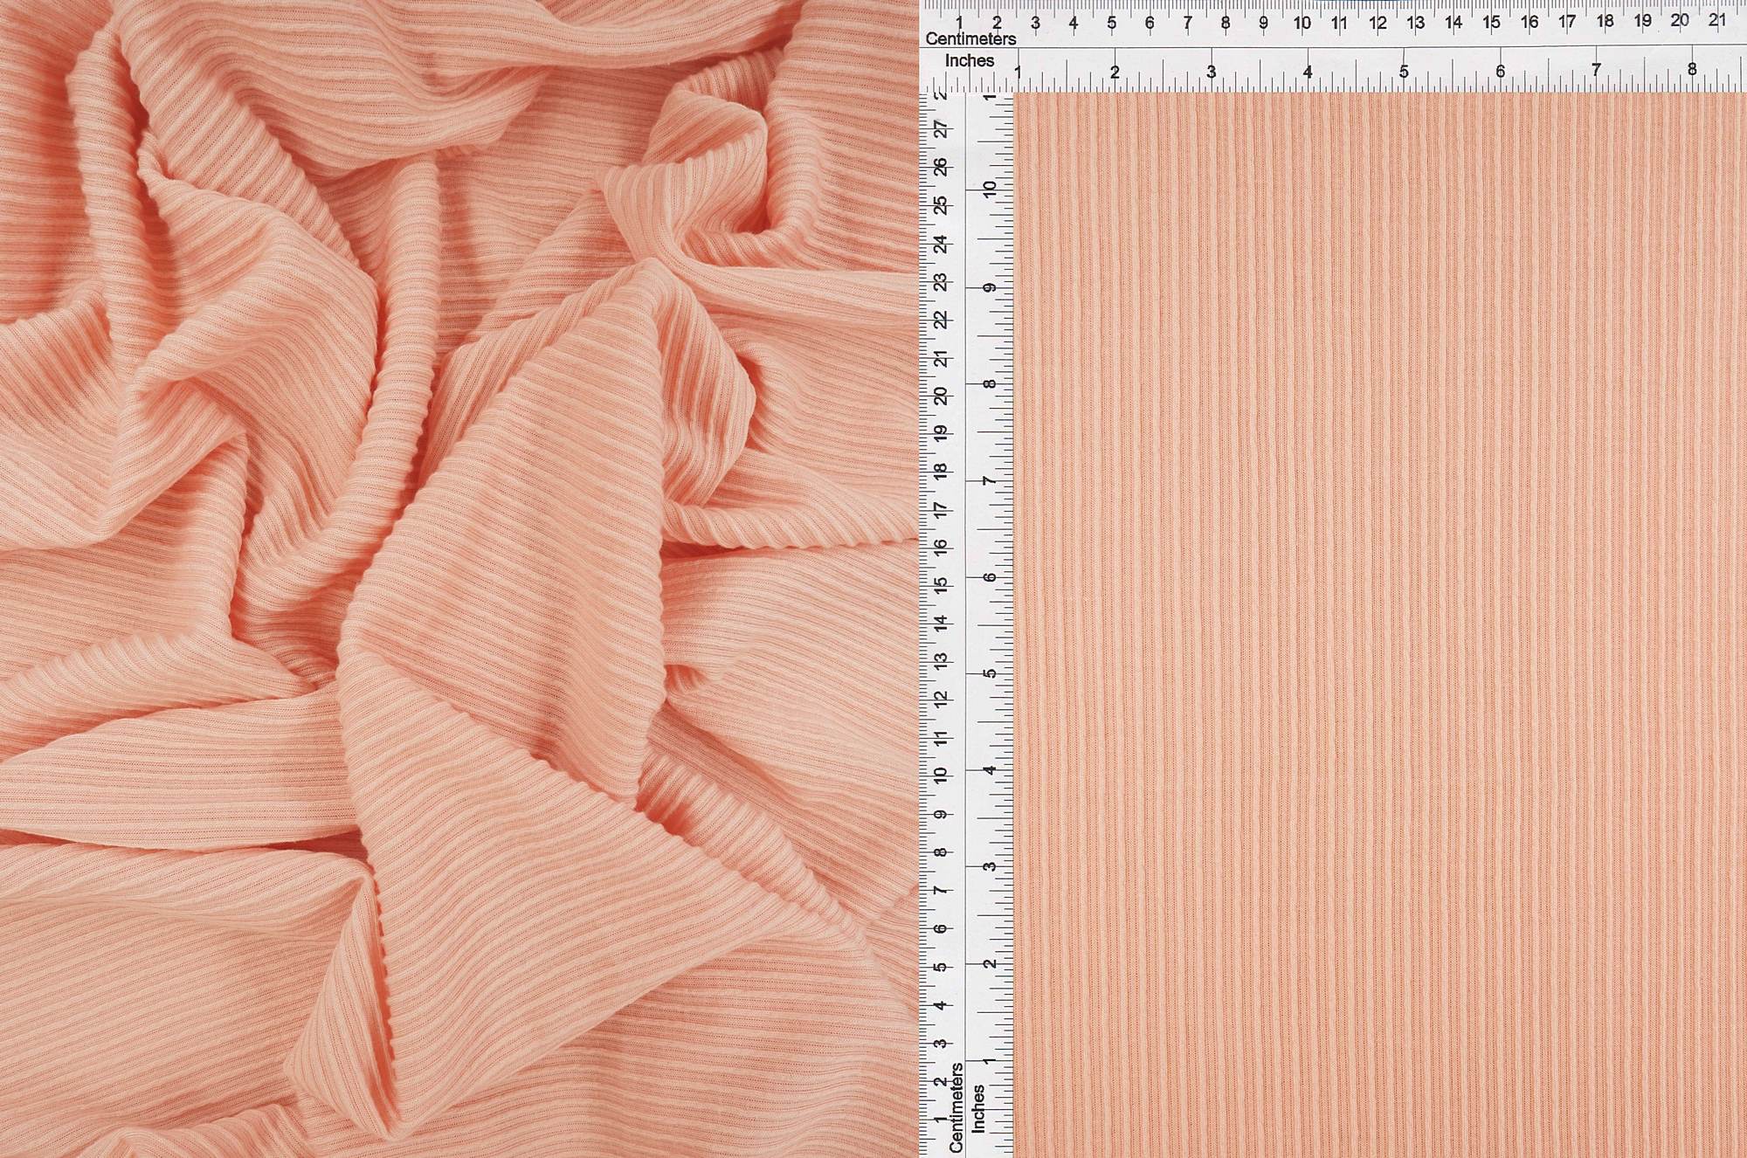Click the 9 mark on vertical inches ruler
This screenshot has height=1158, width=1747.
[990, 286]
